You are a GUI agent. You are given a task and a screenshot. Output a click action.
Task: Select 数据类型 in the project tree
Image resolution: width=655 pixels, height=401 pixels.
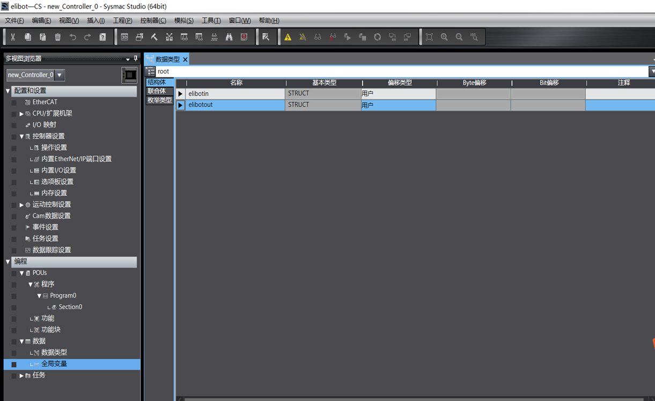click(x=54, y=352)
